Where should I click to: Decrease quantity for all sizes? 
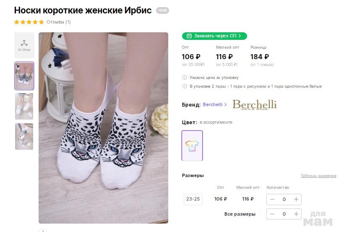tap(272, 214)
